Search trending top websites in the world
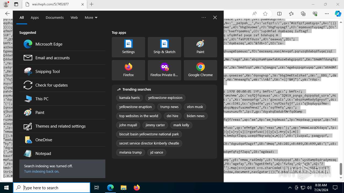The height and width of the screenshot is (193, 344). pyautogui.click(x=139, y=116)
